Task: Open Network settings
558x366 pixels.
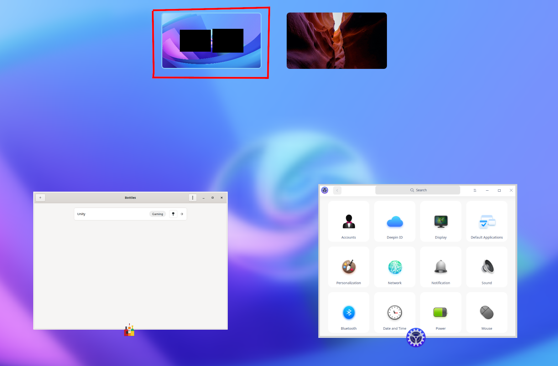Action: tap(394, 267)
